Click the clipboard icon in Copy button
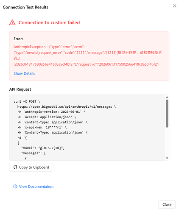 (x=15, y=167)
